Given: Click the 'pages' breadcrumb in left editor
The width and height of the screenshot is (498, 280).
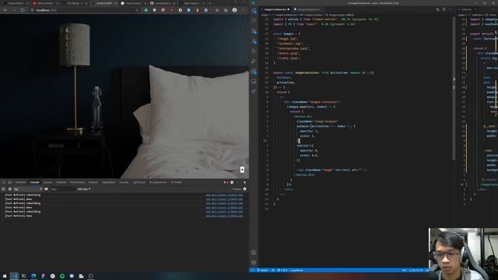Looking at the screenshot, I should [x=265, y=15].
